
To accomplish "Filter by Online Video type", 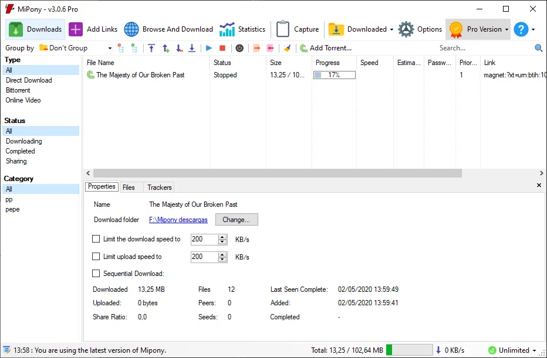I will [23, 100].
